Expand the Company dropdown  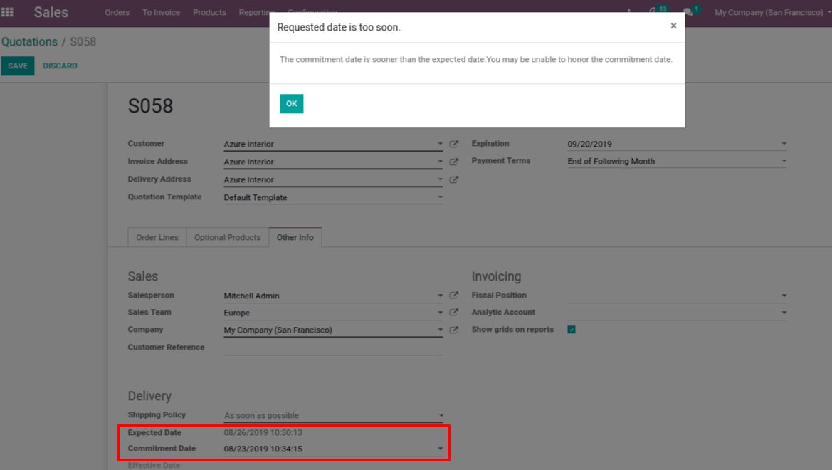point(440,330)
